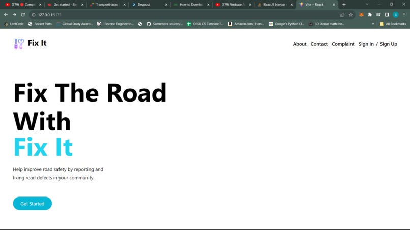Viewport: 410px width, 230px height.
Task: Open the unlabeled globe bookmark icon
Action: click(140, 24)
